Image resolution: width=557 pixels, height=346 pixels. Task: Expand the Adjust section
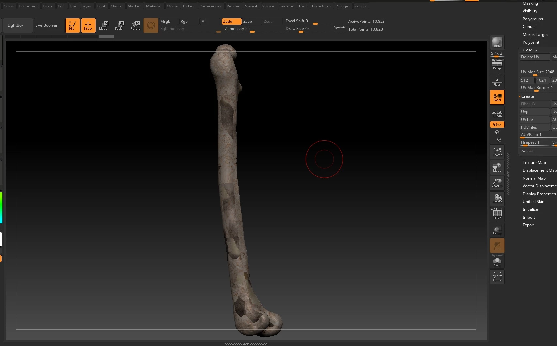pyautogui.click(x=527, y=151)
